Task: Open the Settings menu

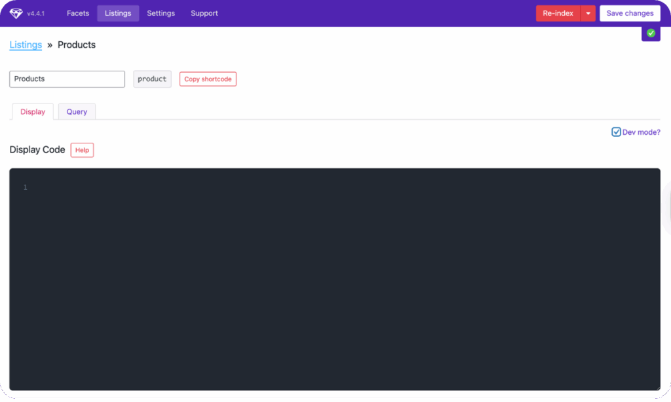Action: click(x=161, y=13)
